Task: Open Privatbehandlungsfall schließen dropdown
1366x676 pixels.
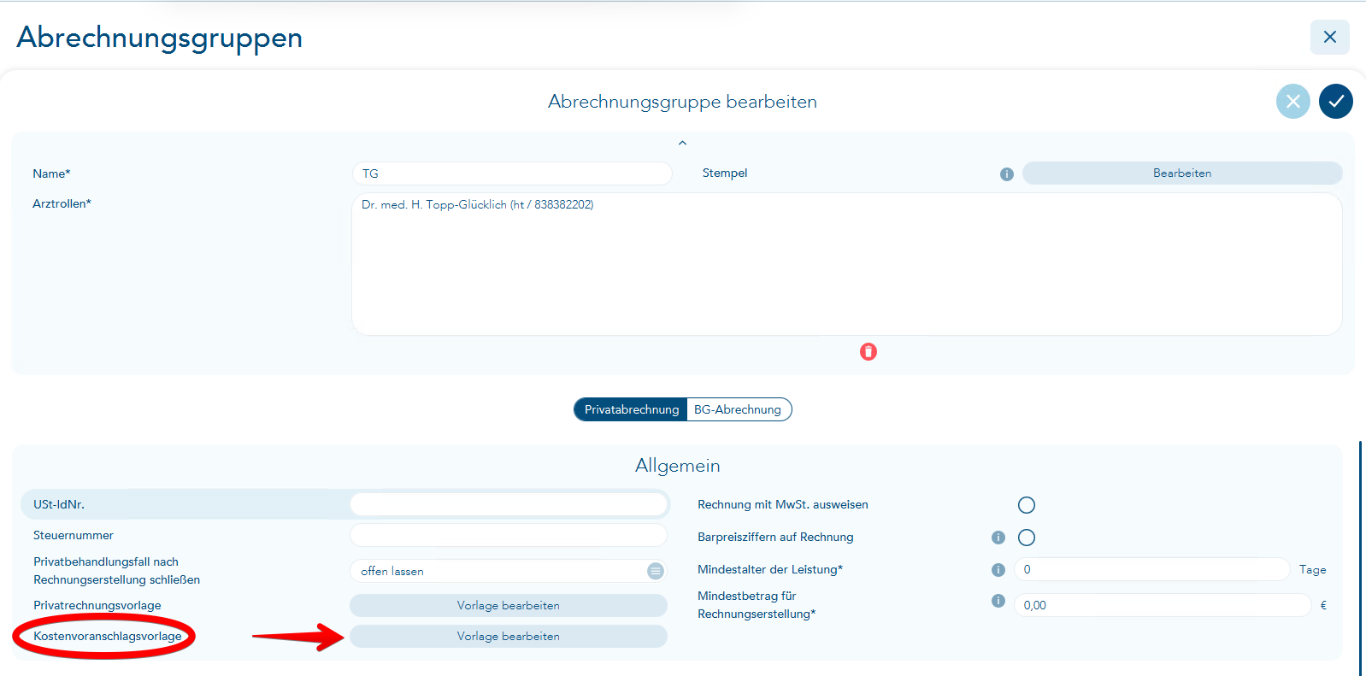Action: coord(500,571)
